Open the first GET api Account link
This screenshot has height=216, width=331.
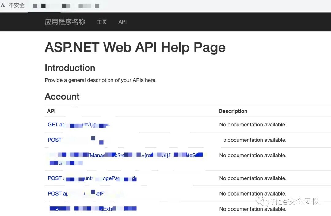(78, 125)
